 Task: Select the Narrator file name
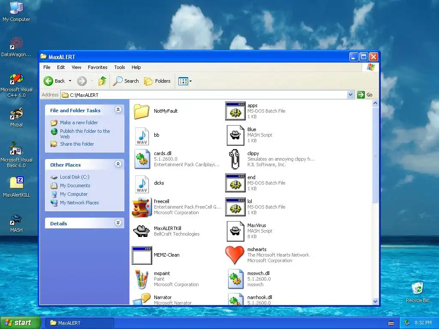click(162, 297)
